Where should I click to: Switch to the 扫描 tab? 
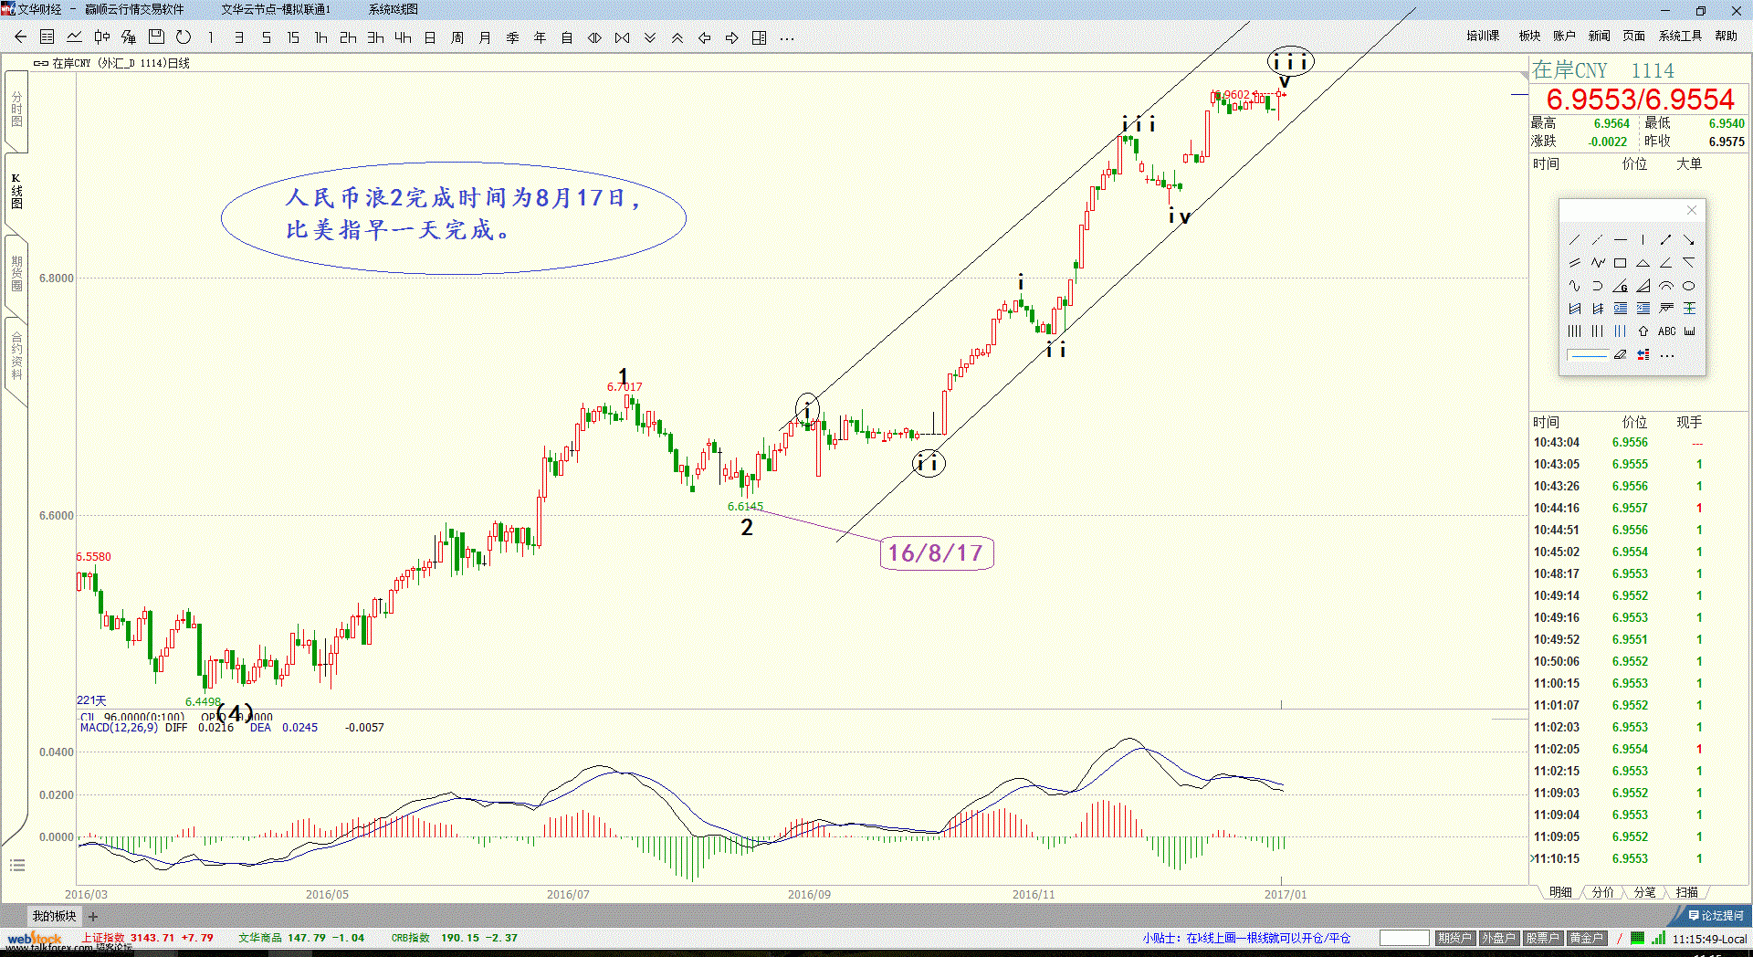[1686, 892]
